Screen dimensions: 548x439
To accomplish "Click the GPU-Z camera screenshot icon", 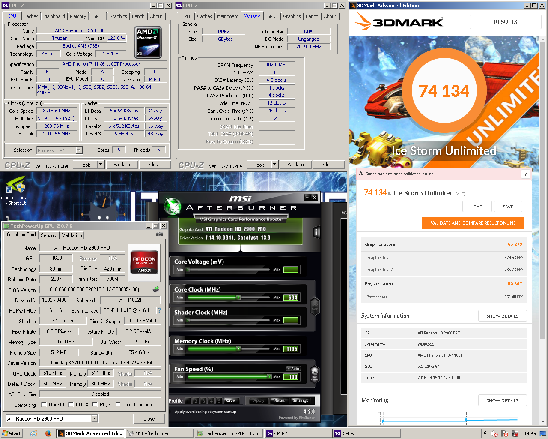I will coord(160,235).
